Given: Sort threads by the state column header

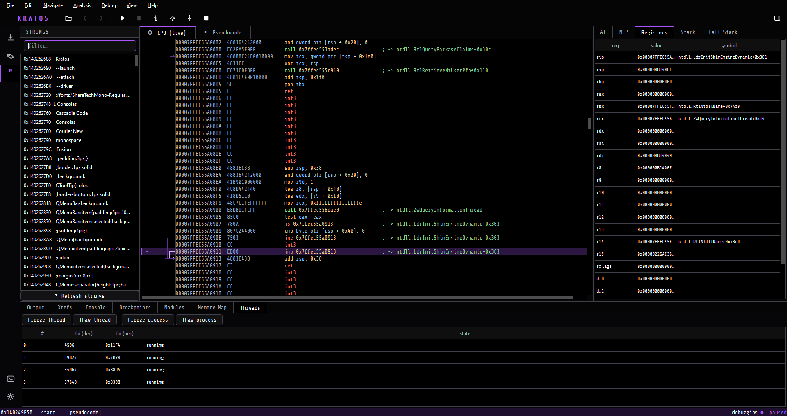Looking at the screenshot, I should pyautogui.click(x=465, y=334).
